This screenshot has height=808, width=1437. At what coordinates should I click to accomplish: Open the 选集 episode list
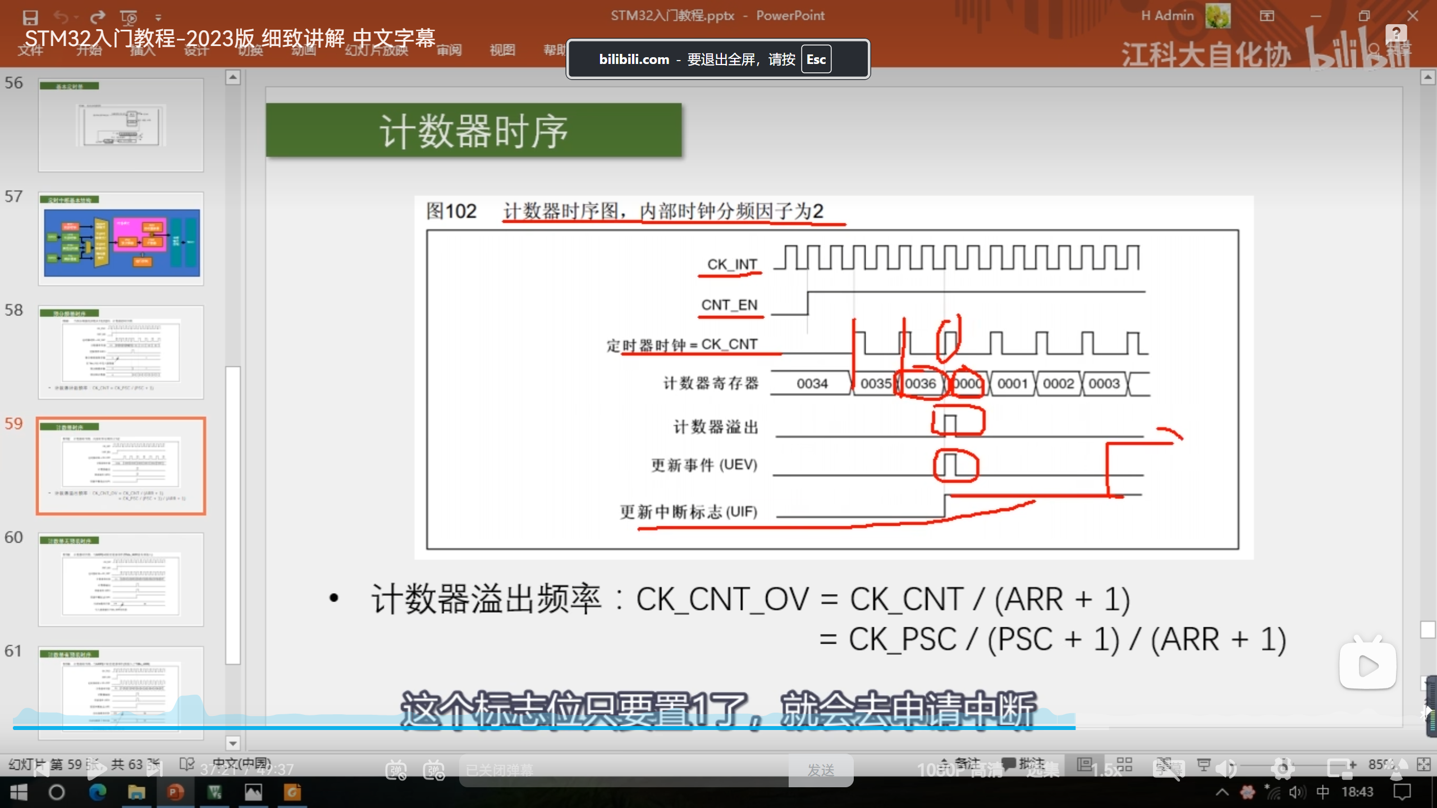coord(1042,770)
